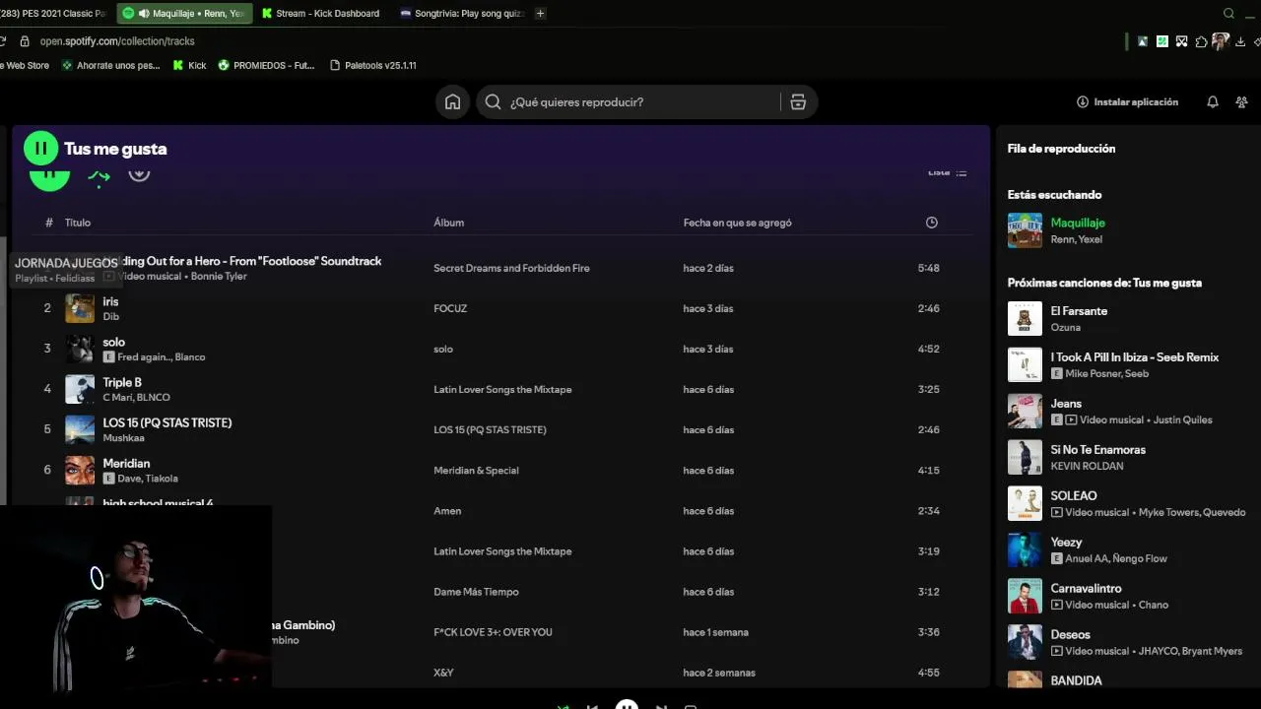The width and height of the screenshot is (1261, 709).
Task: Download the Tus me gusta playlist
Action: 139,174
